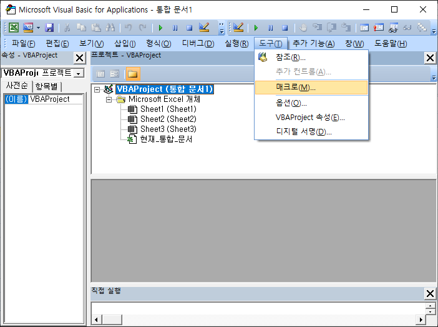Close the open 도구(T) menu

click(x=270, y=43)
